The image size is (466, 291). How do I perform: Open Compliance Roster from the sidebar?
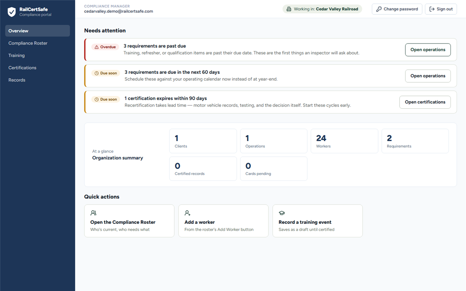pos(38,43)
